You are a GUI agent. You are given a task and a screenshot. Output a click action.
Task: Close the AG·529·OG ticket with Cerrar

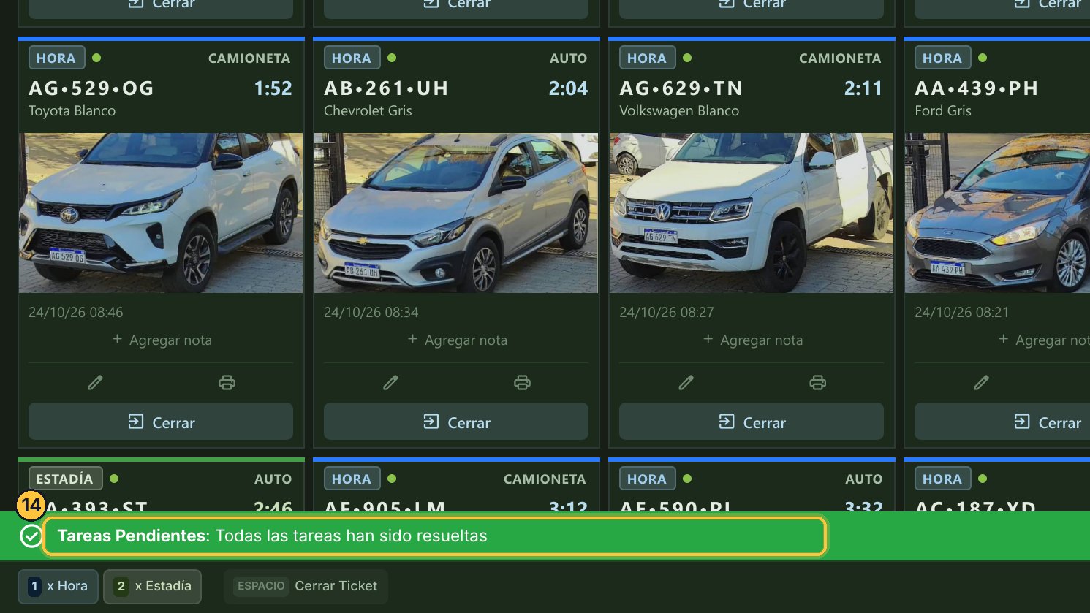(161, 422)
